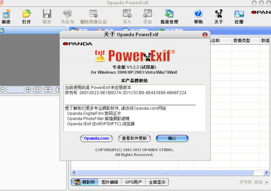Zoom in with the plus button
This screenshot has width=271, height=191.
28,89
